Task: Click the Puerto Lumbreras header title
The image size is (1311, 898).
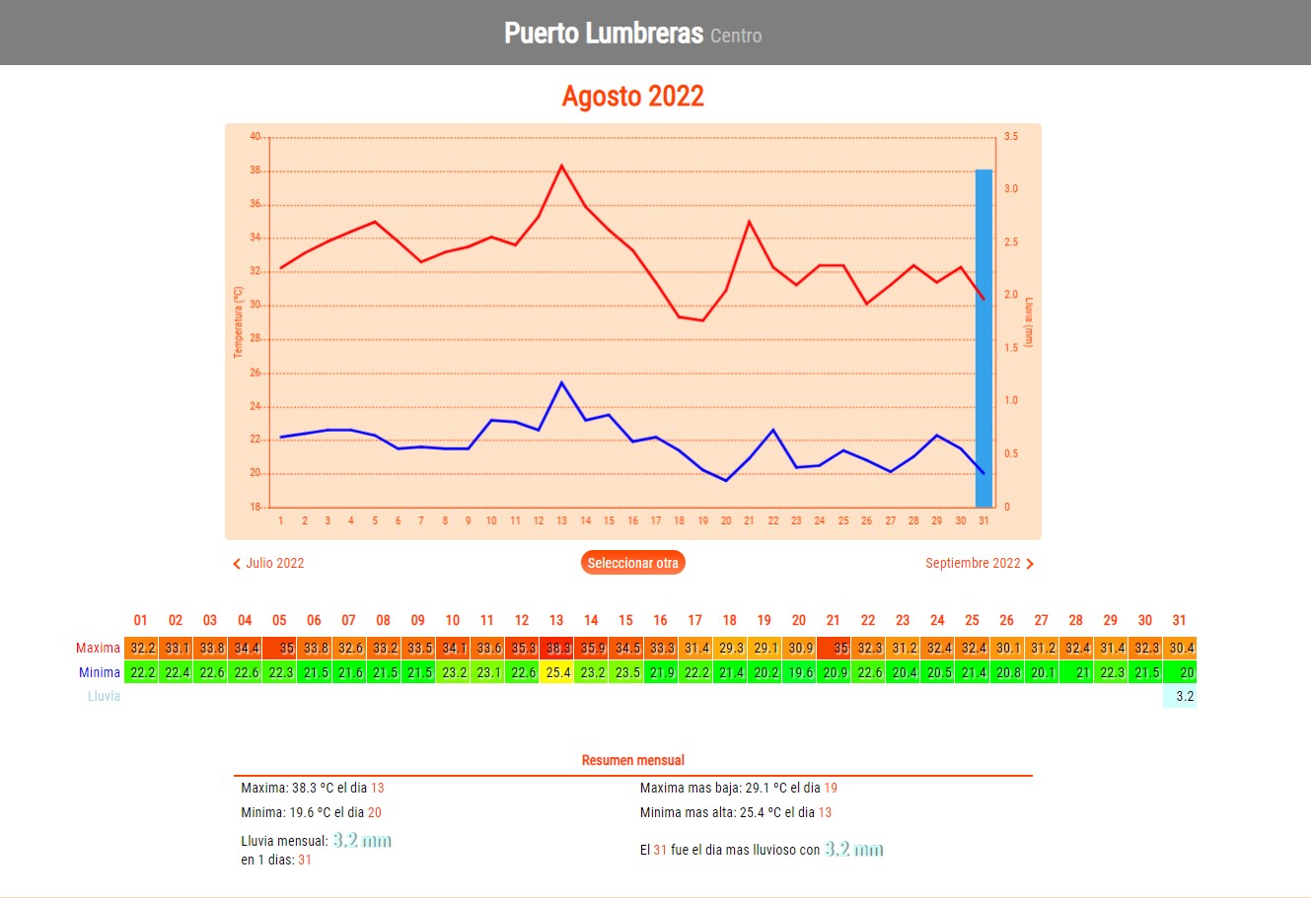Action: point(604,33)
